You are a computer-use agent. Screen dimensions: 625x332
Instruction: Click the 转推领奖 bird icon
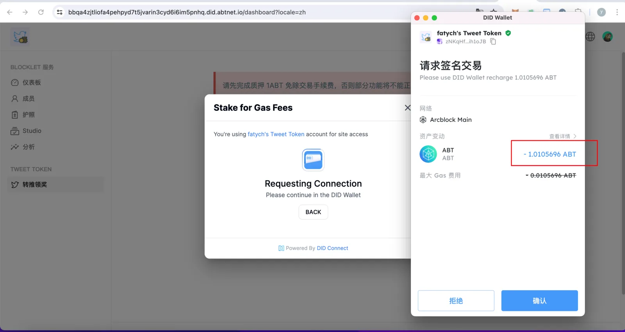15,184
